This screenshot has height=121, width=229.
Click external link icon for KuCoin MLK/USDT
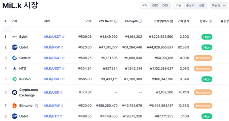click(x=63, y=79)
